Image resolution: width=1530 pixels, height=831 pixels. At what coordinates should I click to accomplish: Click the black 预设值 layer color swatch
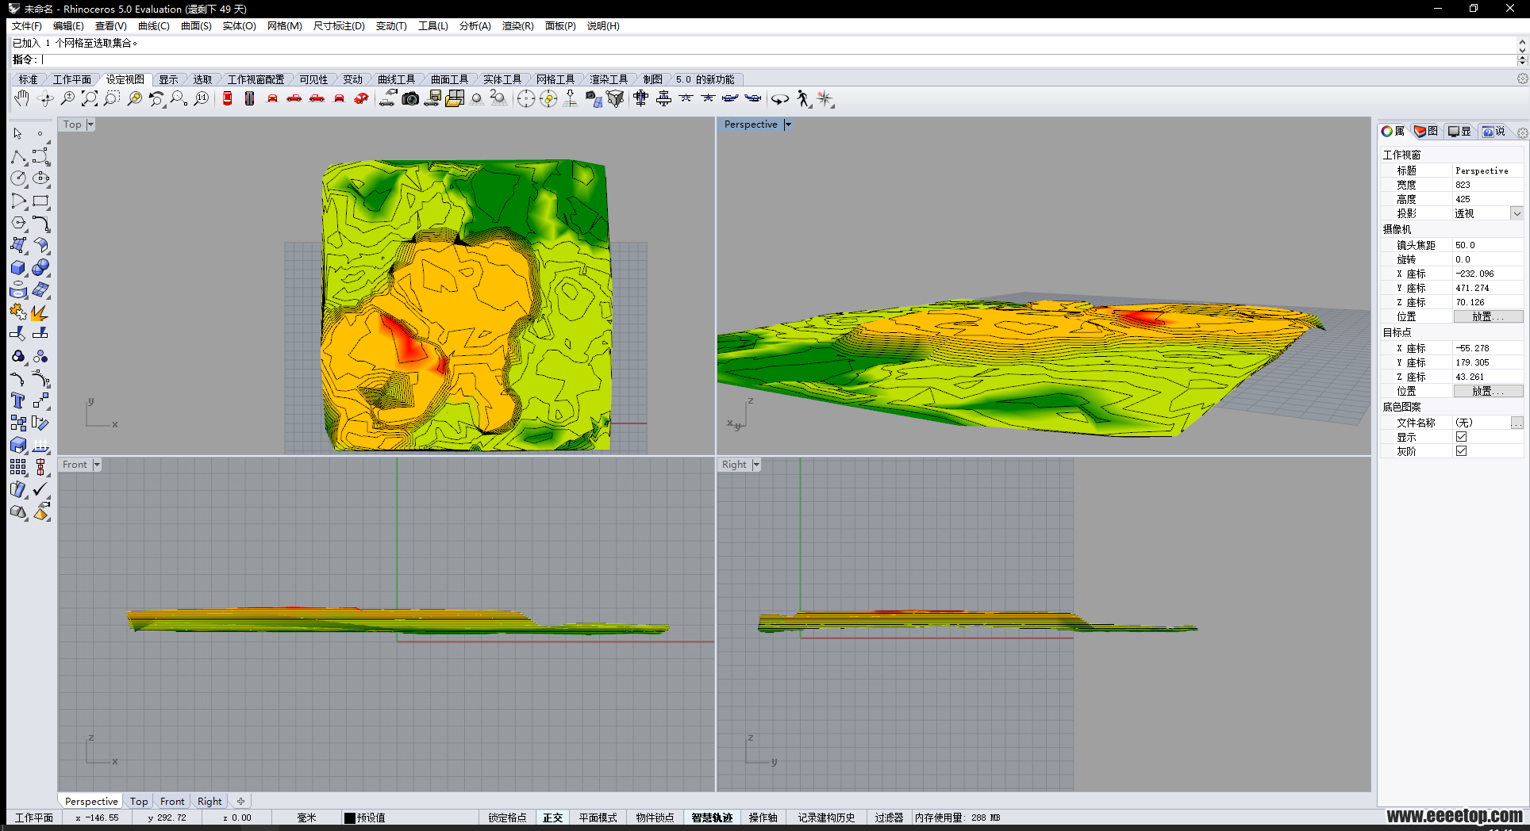point(350,818)
